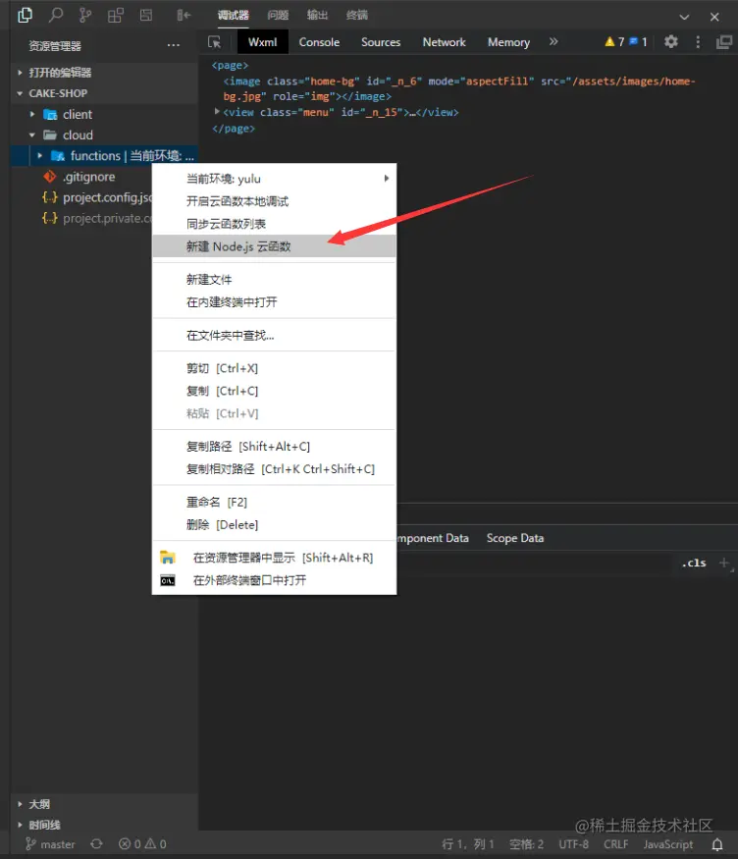
Task: Select 同步云函数列表
Action: point(274,224)
